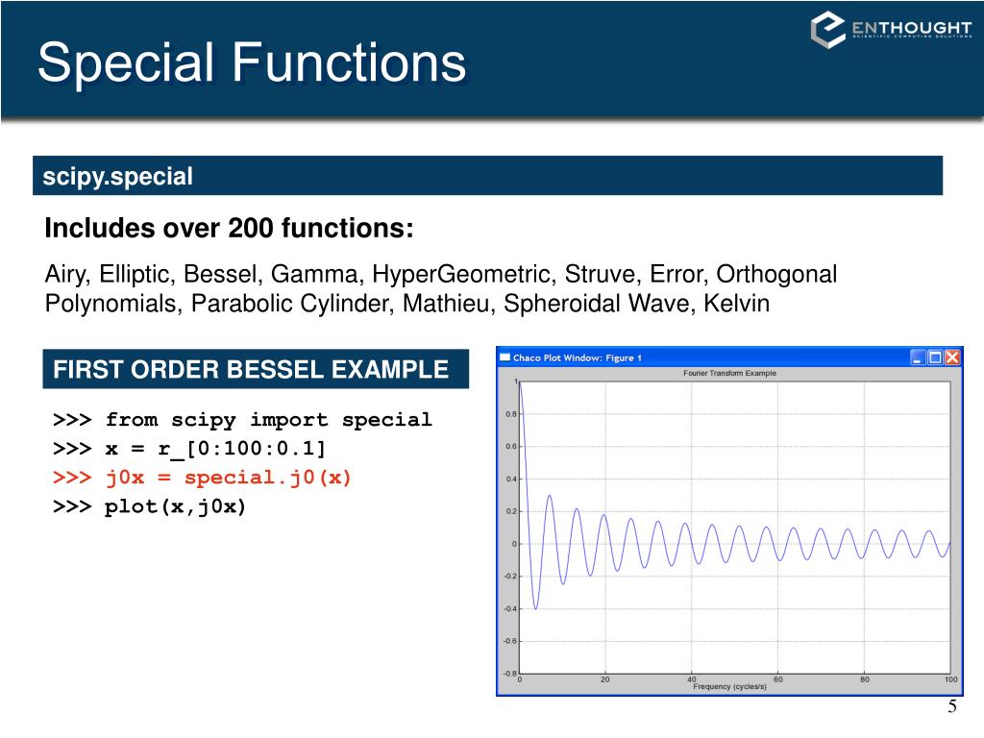The image size is (984, 738).
Task: Click the 'Airy, Elliptic, Bessel, Gamma' function list line
Action: 440,274
